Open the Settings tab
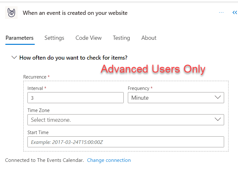The image size is (238, 171). click(54, 38)
